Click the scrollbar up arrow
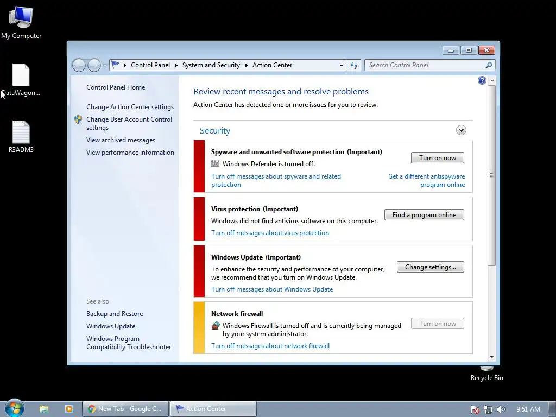Image resolution: width=556 pixels, height=417 pixels. tap(491, 80)
